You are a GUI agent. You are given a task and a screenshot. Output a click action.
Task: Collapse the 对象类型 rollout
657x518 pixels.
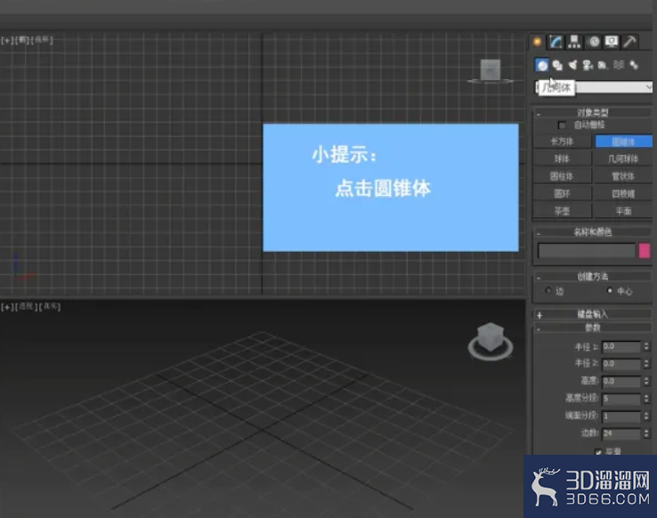coord(592,112)
